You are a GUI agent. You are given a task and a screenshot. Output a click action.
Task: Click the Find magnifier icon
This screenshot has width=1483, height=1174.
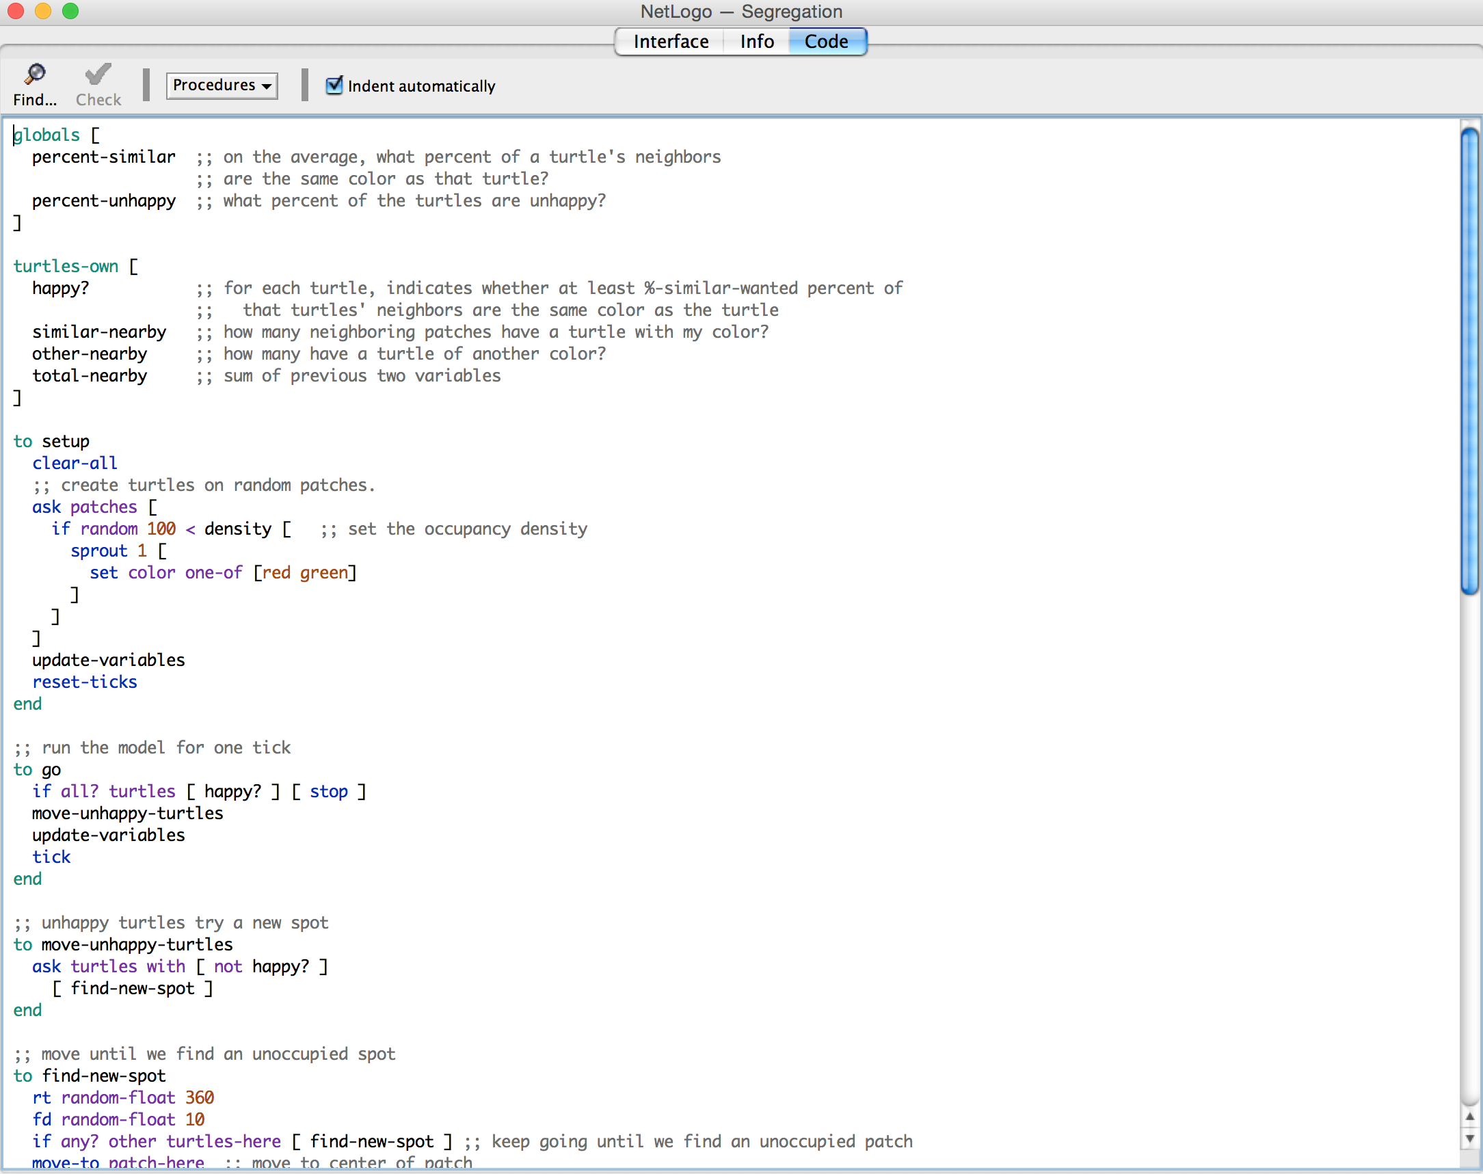tap(34, 75)
